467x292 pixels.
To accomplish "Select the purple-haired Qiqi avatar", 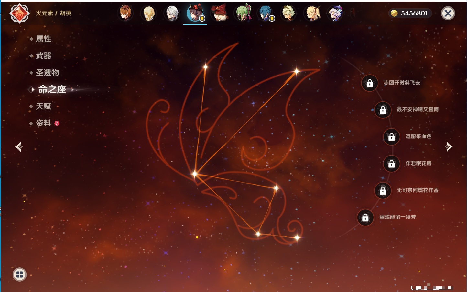I will pyautogui.click(x=335, y=13).
